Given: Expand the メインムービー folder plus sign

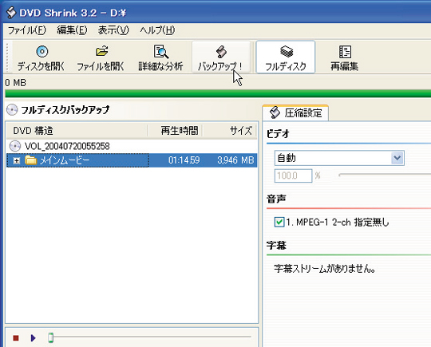Looking at the screenshot, I should coord(17,160).
